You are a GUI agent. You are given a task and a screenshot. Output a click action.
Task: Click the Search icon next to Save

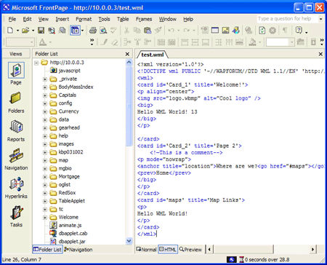point(52,31)
